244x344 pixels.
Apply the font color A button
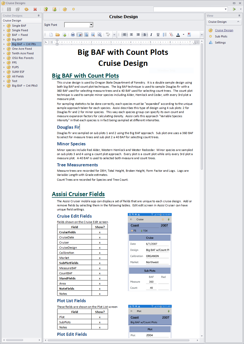pos(178,35)
